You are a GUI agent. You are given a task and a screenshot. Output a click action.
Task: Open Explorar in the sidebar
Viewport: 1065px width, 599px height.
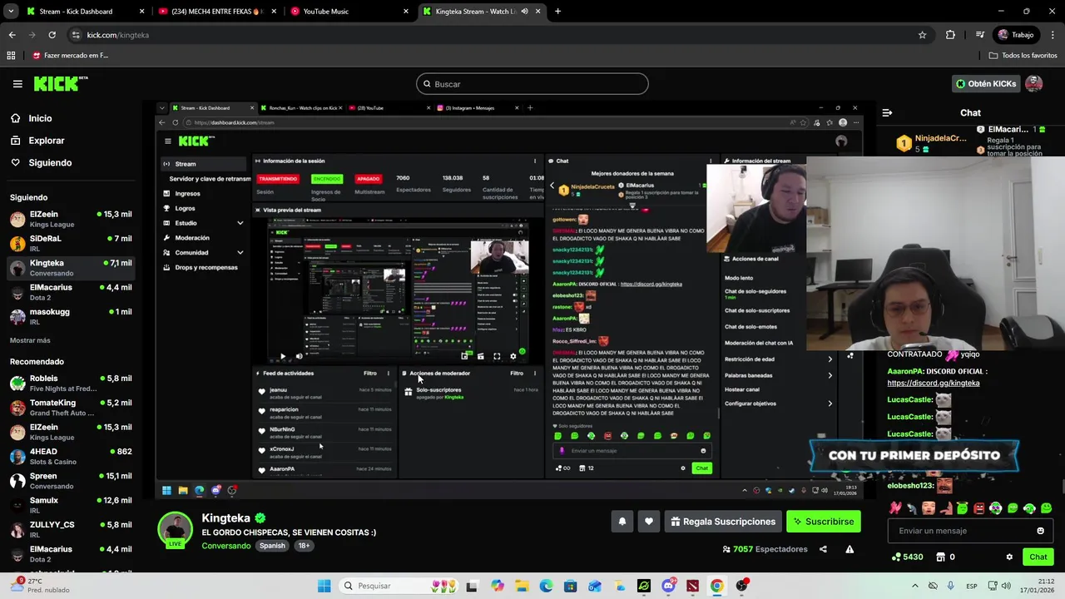pyautogui.click(x=46, y=141)
